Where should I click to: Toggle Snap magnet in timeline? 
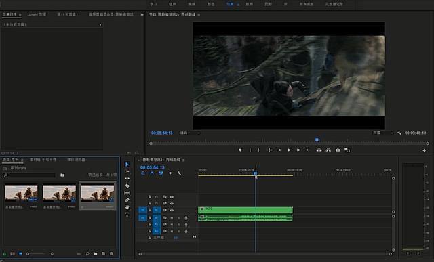(152, 173)
